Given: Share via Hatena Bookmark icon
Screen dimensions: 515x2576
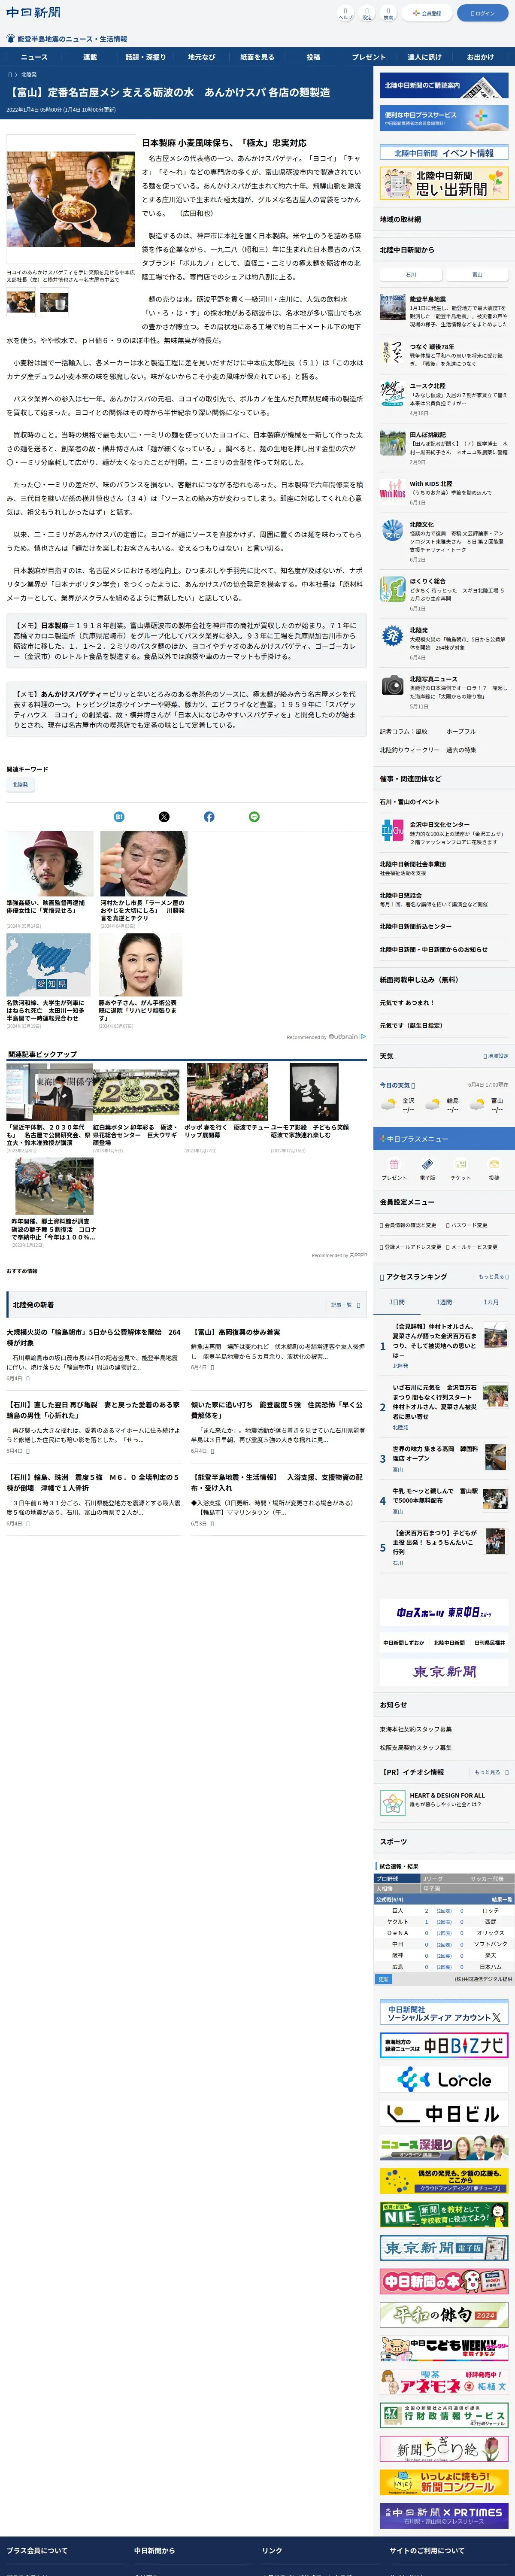Looking at the screenshot, I should click(119, 817).
